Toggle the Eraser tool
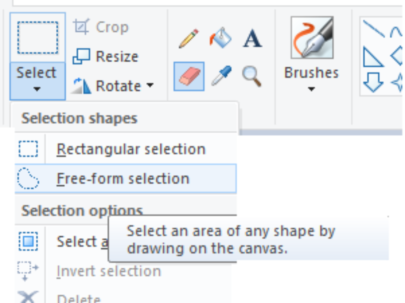Screen dimensions: 405x303 tap(189, 76)
